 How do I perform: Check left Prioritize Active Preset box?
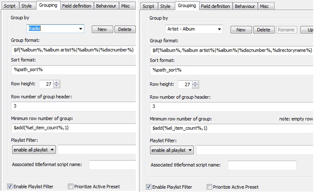click(x=70, y=187)
